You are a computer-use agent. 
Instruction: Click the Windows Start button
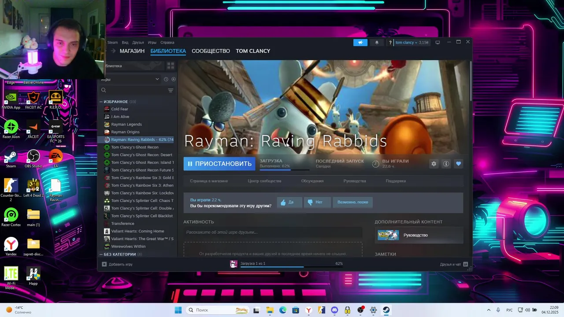click(x=178, y=310)
